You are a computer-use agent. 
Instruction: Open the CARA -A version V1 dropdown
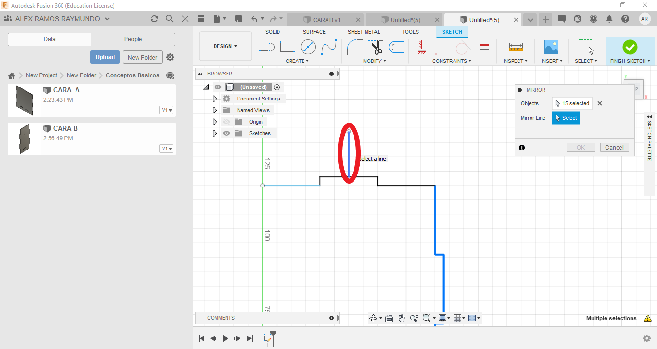tap(166, 110)
